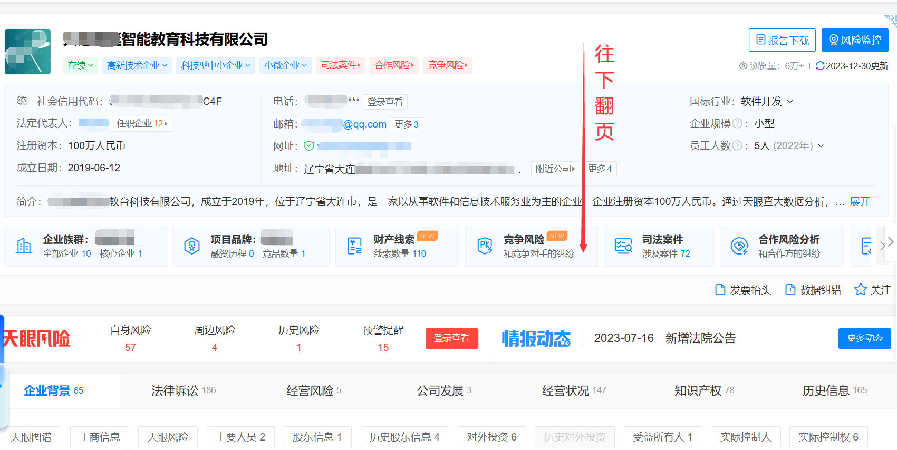Select the 天眼图谱 sub-tab
Image resolution: width=897 pixels, height=450 pixels.
[31, 437]
